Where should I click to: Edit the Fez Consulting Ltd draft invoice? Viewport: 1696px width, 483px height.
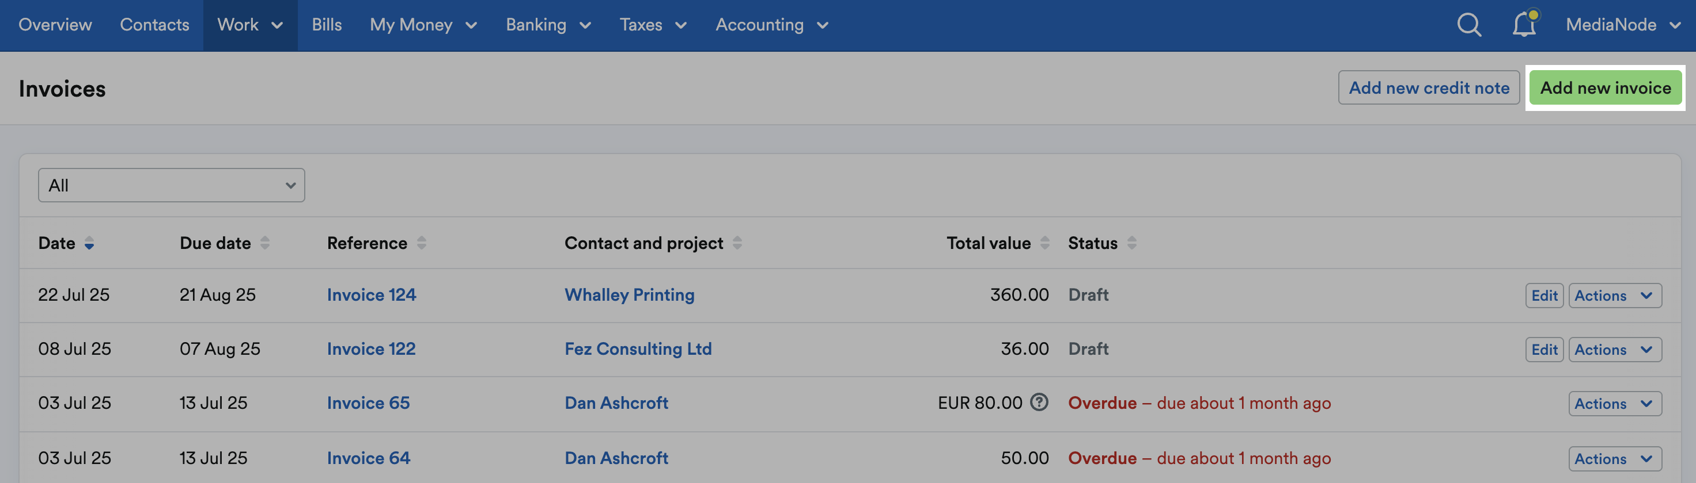click(1544, 349)
